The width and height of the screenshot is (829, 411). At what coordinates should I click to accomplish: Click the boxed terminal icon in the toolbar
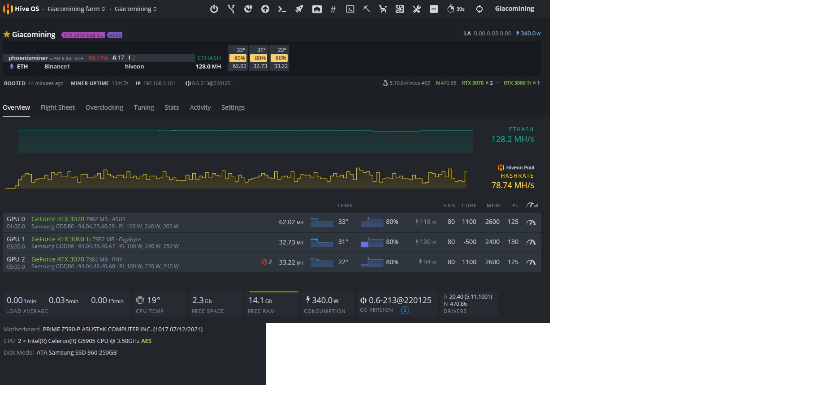pos(350,9)
